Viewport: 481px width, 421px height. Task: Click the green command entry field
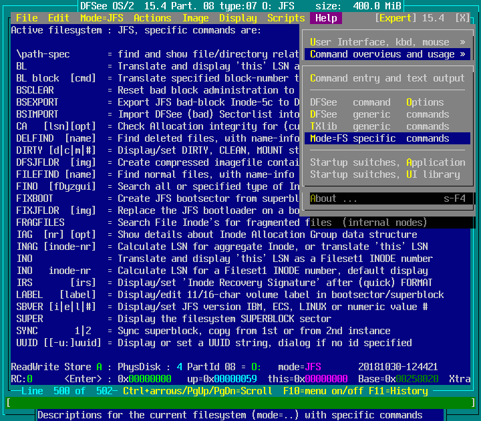pyautogui.click(x=240, y=402)
